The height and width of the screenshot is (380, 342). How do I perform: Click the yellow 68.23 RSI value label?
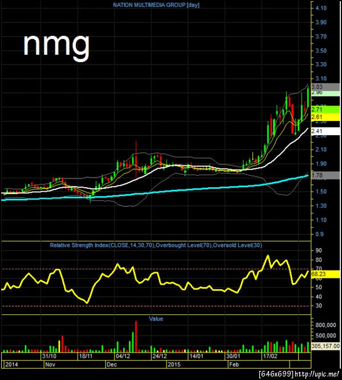(x=325, y=274)
